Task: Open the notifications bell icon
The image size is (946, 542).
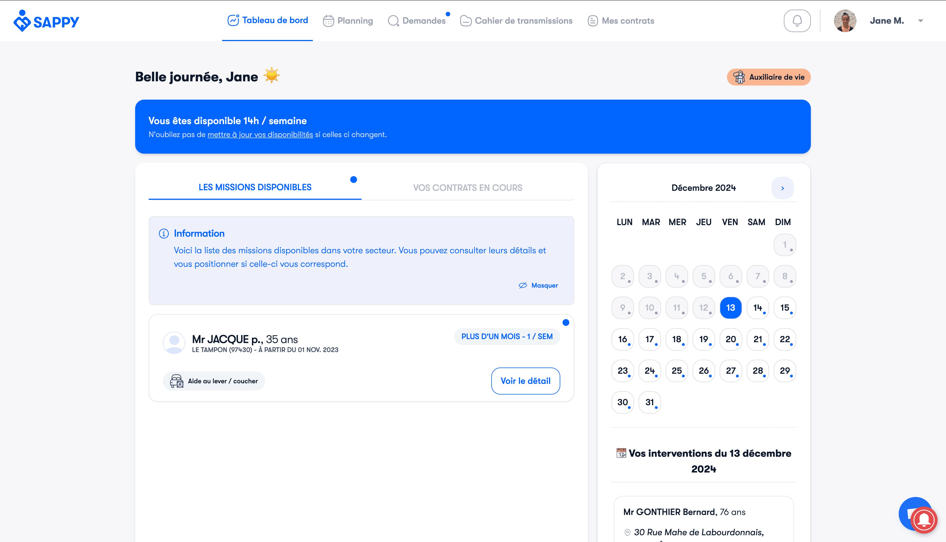Action: pos(797,21)
